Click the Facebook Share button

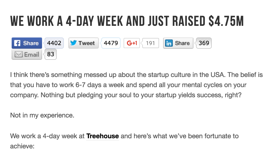coord(27,43)
